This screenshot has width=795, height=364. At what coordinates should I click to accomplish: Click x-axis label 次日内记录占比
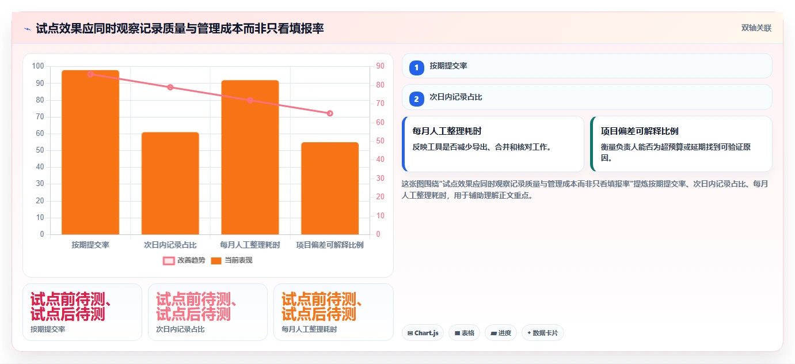pos(170,245)
